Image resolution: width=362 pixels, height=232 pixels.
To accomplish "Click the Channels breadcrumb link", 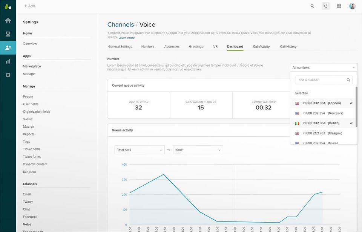I will coord(121,24).
